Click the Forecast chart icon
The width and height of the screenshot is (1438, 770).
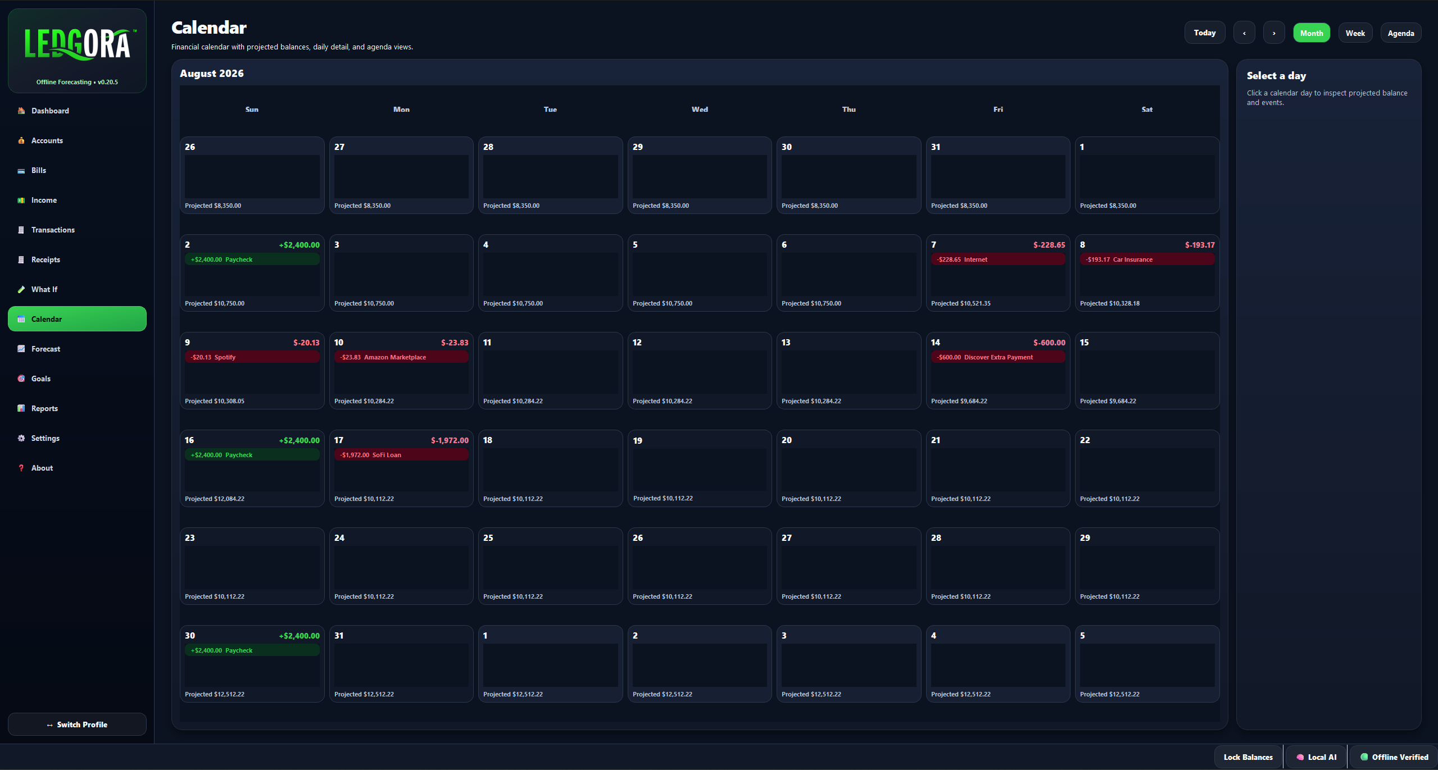tap(21, 349)
